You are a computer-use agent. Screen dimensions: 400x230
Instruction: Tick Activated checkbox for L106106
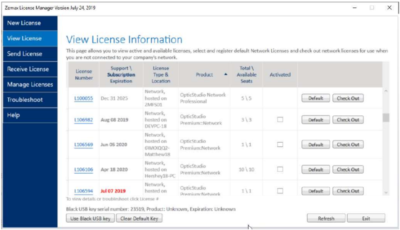[280, 169]
